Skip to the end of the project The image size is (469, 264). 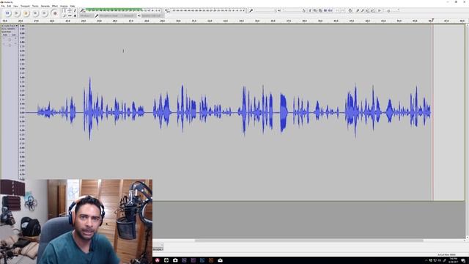tap(44, 13)
